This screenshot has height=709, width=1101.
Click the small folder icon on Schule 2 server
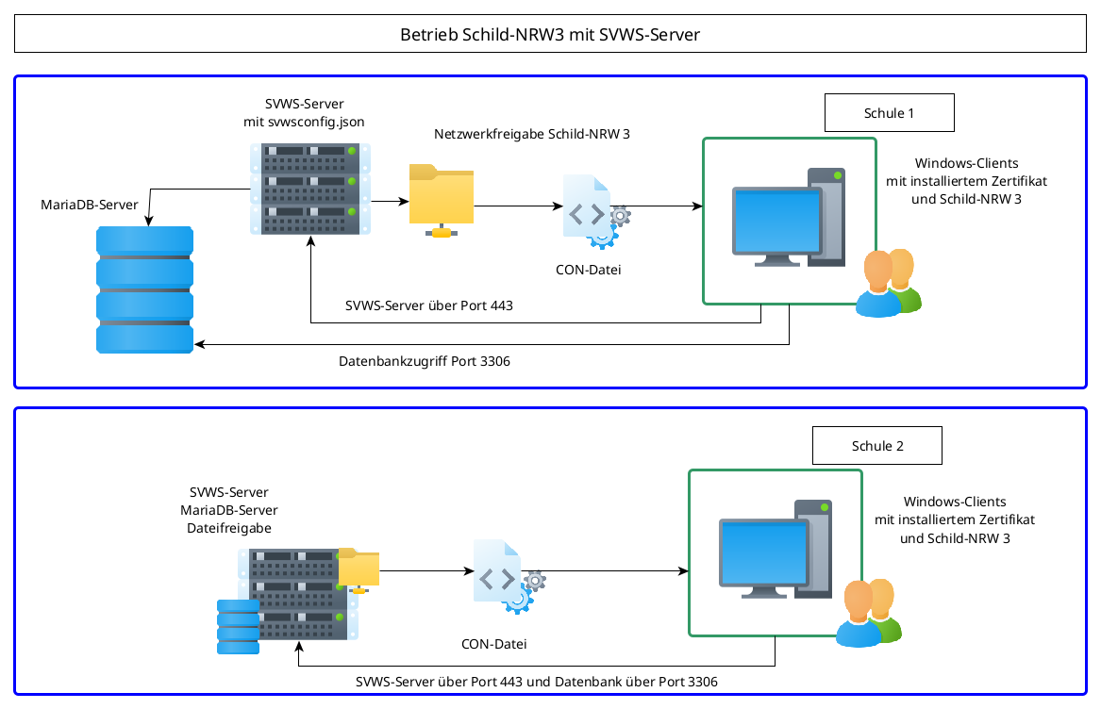click(359, 569)
